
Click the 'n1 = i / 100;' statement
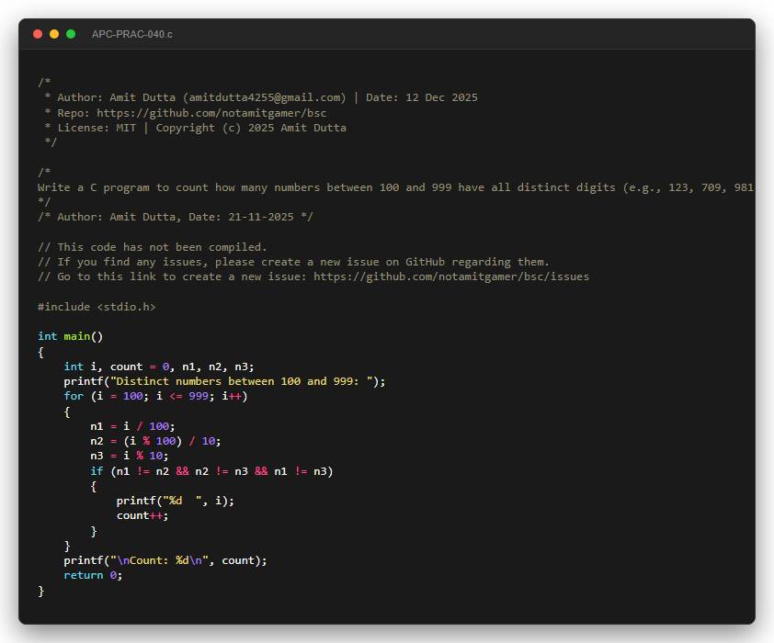click(132, 426)
